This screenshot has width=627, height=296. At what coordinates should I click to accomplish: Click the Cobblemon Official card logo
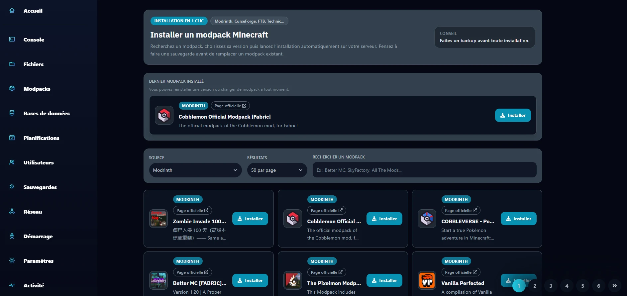click(x=293, y=219)
